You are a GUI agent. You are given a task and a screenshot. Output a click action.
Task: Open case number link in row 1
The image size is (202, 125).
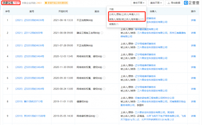pyautogui.click(x=30, y=20)
